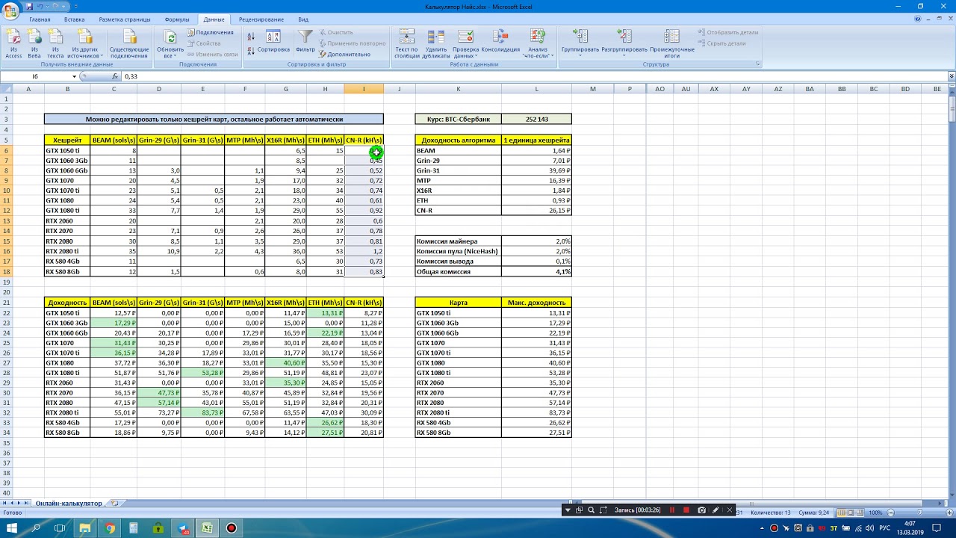Undo last action in Quick Access Toolbar
This screenshot has height=538, width=956.
coord(40,6)
